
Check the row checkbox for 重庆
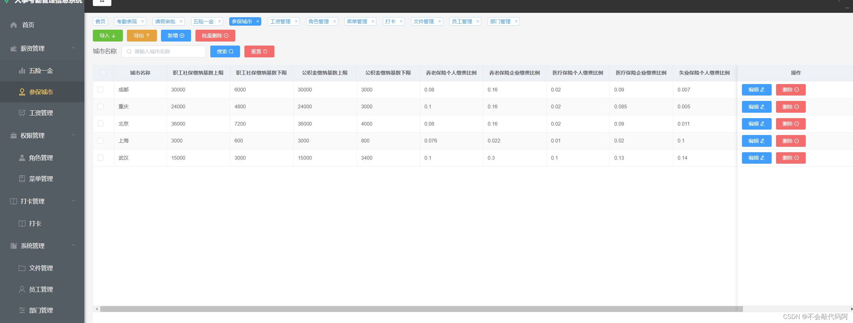tap(100, 107)
